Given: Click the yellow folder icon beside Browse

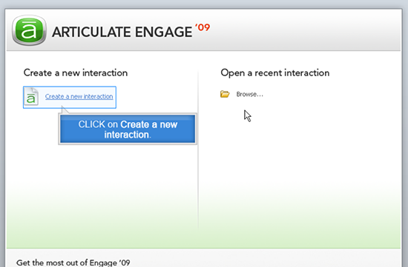Looking at the screenshot, I should click(x=225, y=94).
